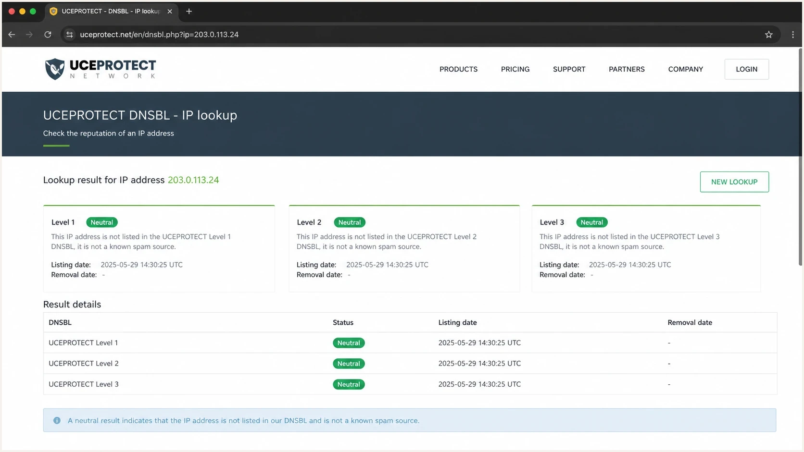
Task: Reload the page with the refresh icon
Action: click(x=48, y=35)
